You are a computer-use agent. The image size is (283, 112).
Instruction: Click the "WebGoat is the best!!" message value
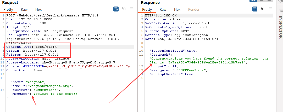click(x=56, y=94)
